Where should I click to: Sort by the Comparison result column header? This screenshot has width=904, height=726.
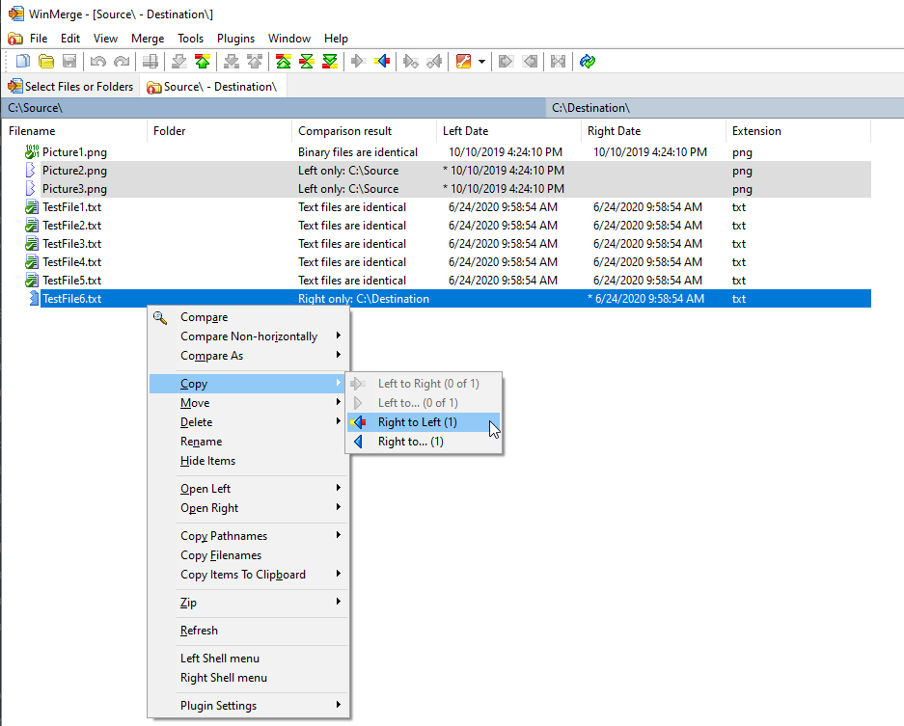click(344, 131)
